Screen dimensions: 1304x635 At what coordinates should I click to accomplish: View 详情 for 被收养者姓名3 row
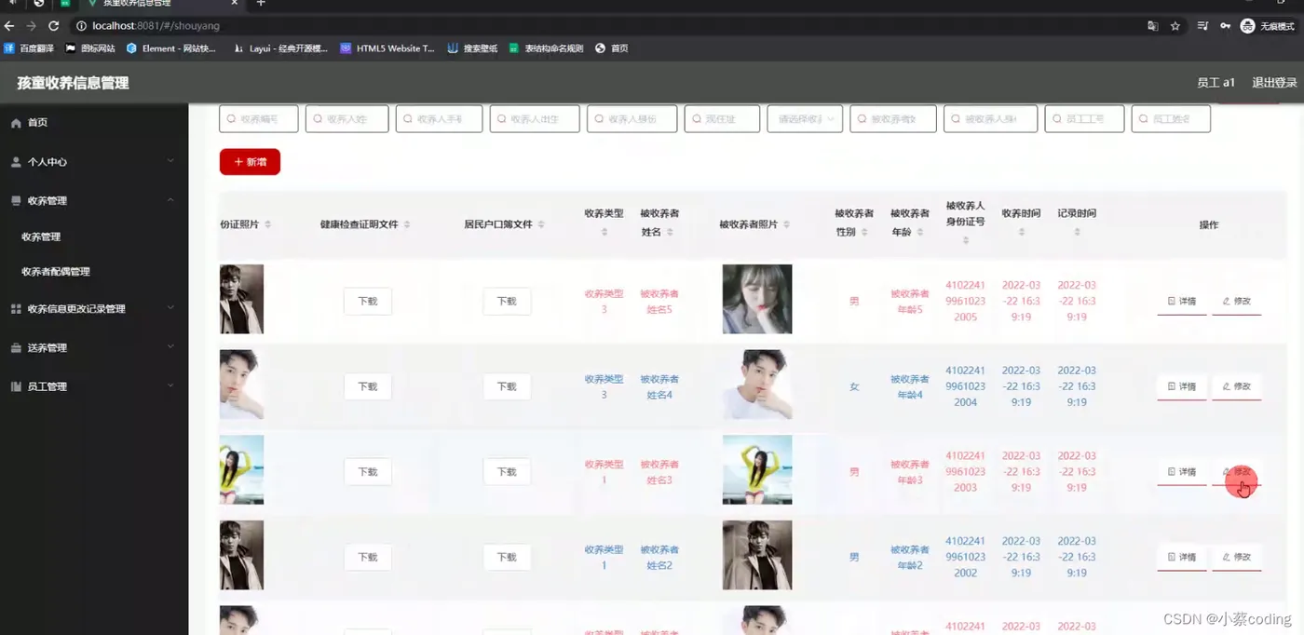pos(1182,472)
